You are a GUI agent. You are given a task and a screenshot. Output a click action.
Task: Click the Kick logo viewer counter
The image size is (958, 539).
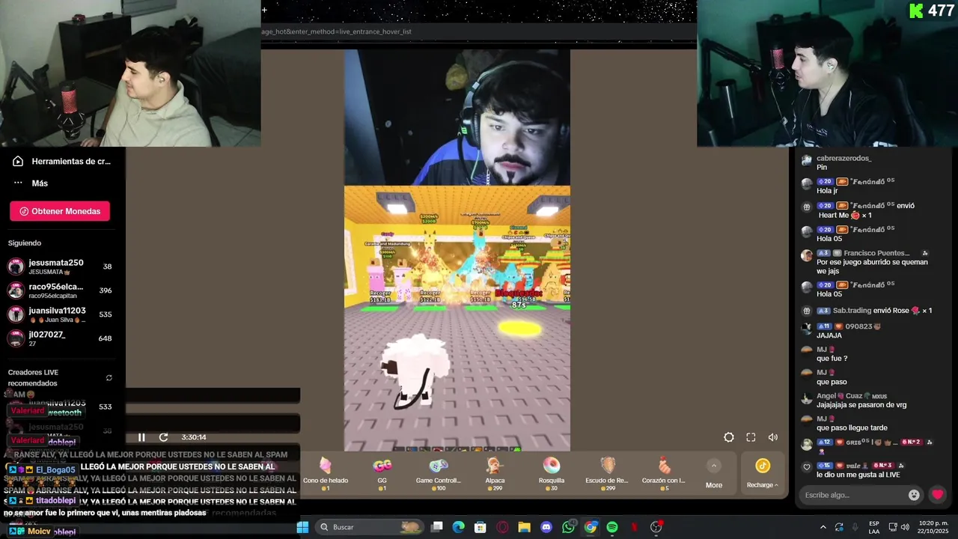click(x=931, y=10)
